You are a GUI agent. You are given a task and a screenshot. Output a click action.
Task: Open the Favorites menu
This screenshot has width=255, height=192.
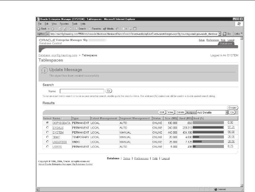(64, 24)
